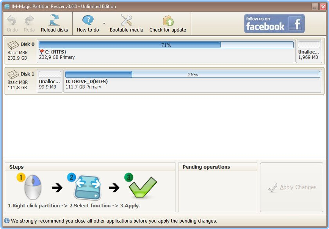Select the Disk 1 drive icon
This screenshot has width=329, height=229.
[x=13, y=74]
